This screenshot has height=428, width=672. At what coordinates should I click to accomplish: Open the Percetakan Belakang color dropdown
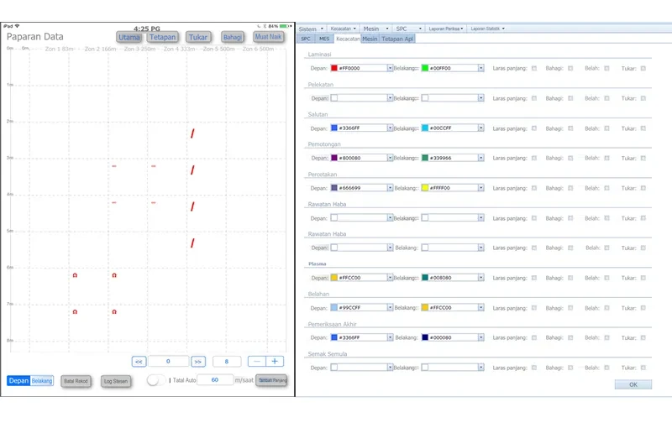480,188
